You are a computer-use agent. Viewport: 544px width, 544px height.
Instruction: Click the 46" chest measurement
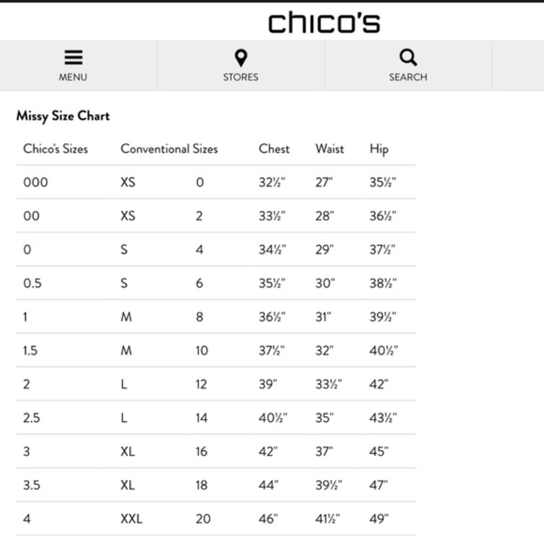point(268,519)
